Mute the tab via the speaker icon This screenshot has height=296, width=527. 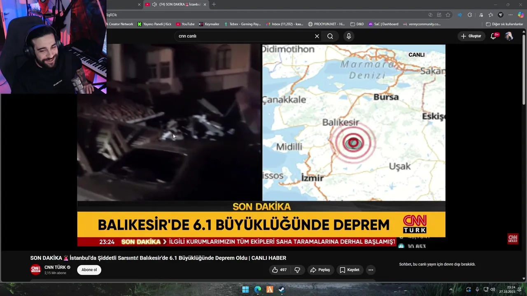click(154, 5)
